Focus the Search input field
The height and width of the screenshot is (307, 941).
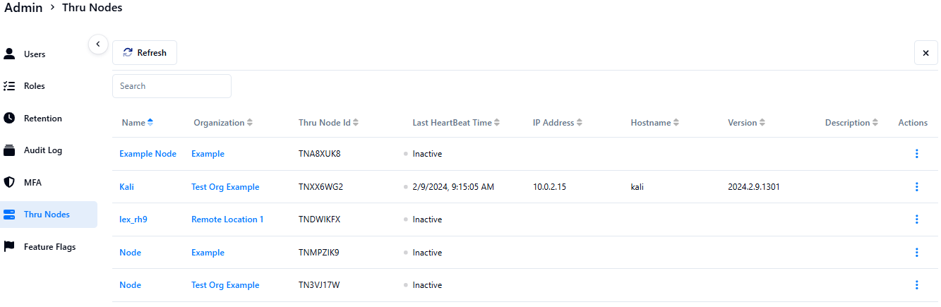[172, 86]
